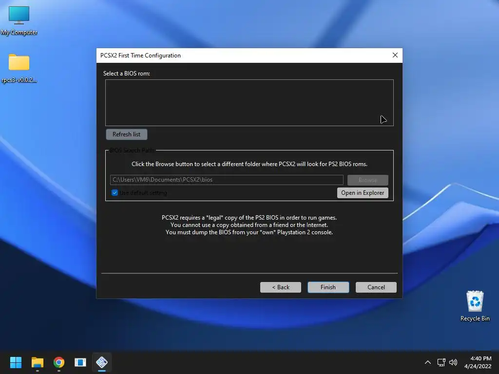Open the My Computer desktop icon

pos(19,20)
